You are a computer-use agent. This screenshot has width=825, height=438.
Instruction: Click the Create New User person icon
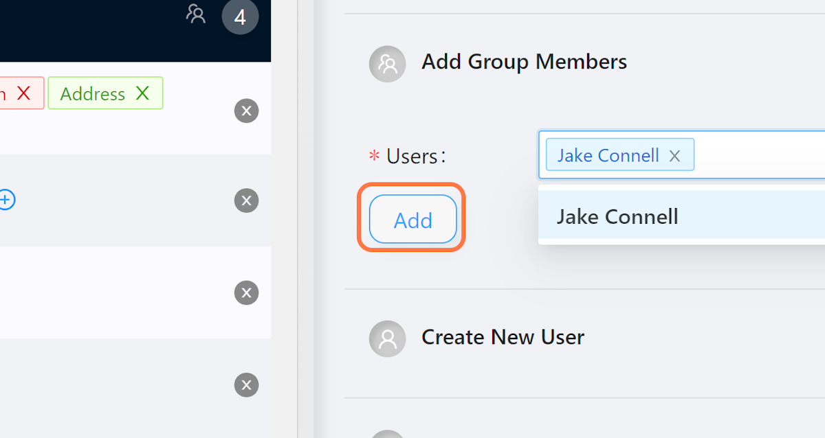coord(387,339)
